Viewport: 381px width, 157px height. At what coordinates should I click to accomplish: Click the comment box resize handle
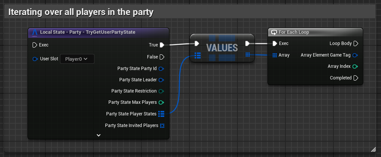[373, 149]
